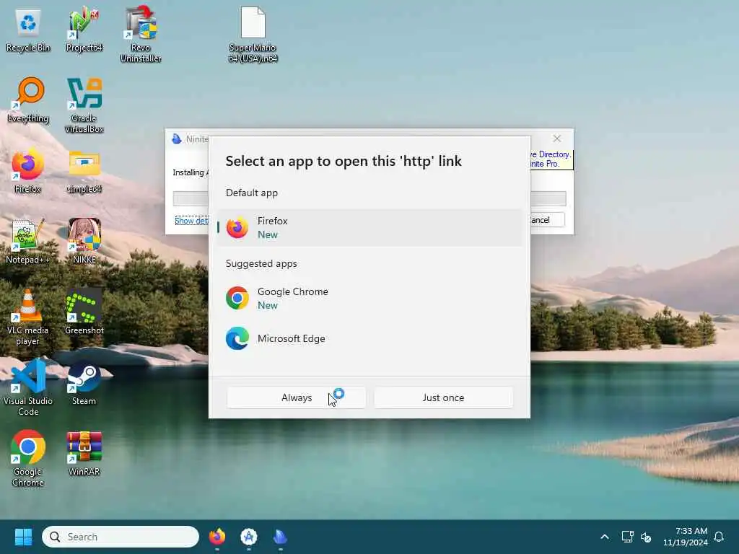Open network status tray icon
The image size is (739, 554).
627,537
